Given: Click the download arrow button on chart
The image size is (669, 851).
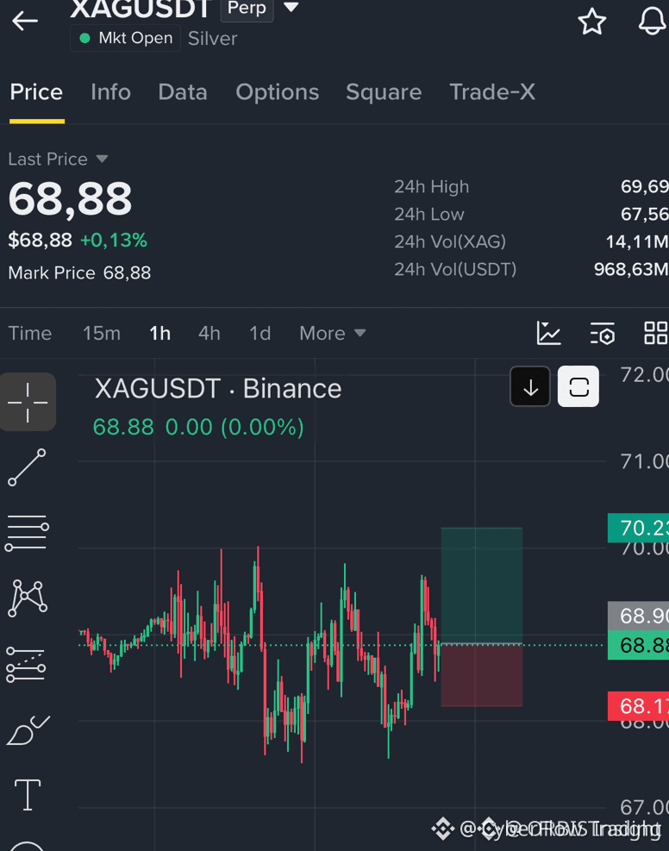Looking at the screenshot, I should tap(530, 386).
